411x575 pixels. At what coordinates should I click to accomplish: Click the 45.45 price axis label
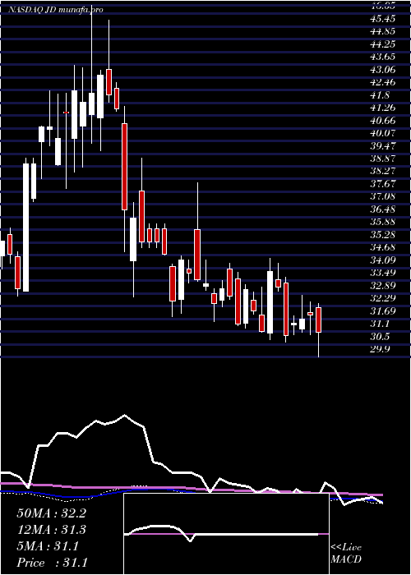tap(384, 18)
